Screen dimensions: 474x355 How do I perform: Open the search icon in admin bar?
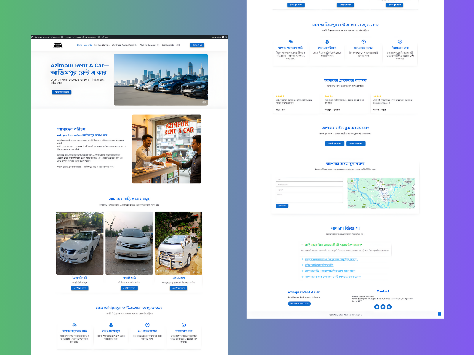[226, 37]
